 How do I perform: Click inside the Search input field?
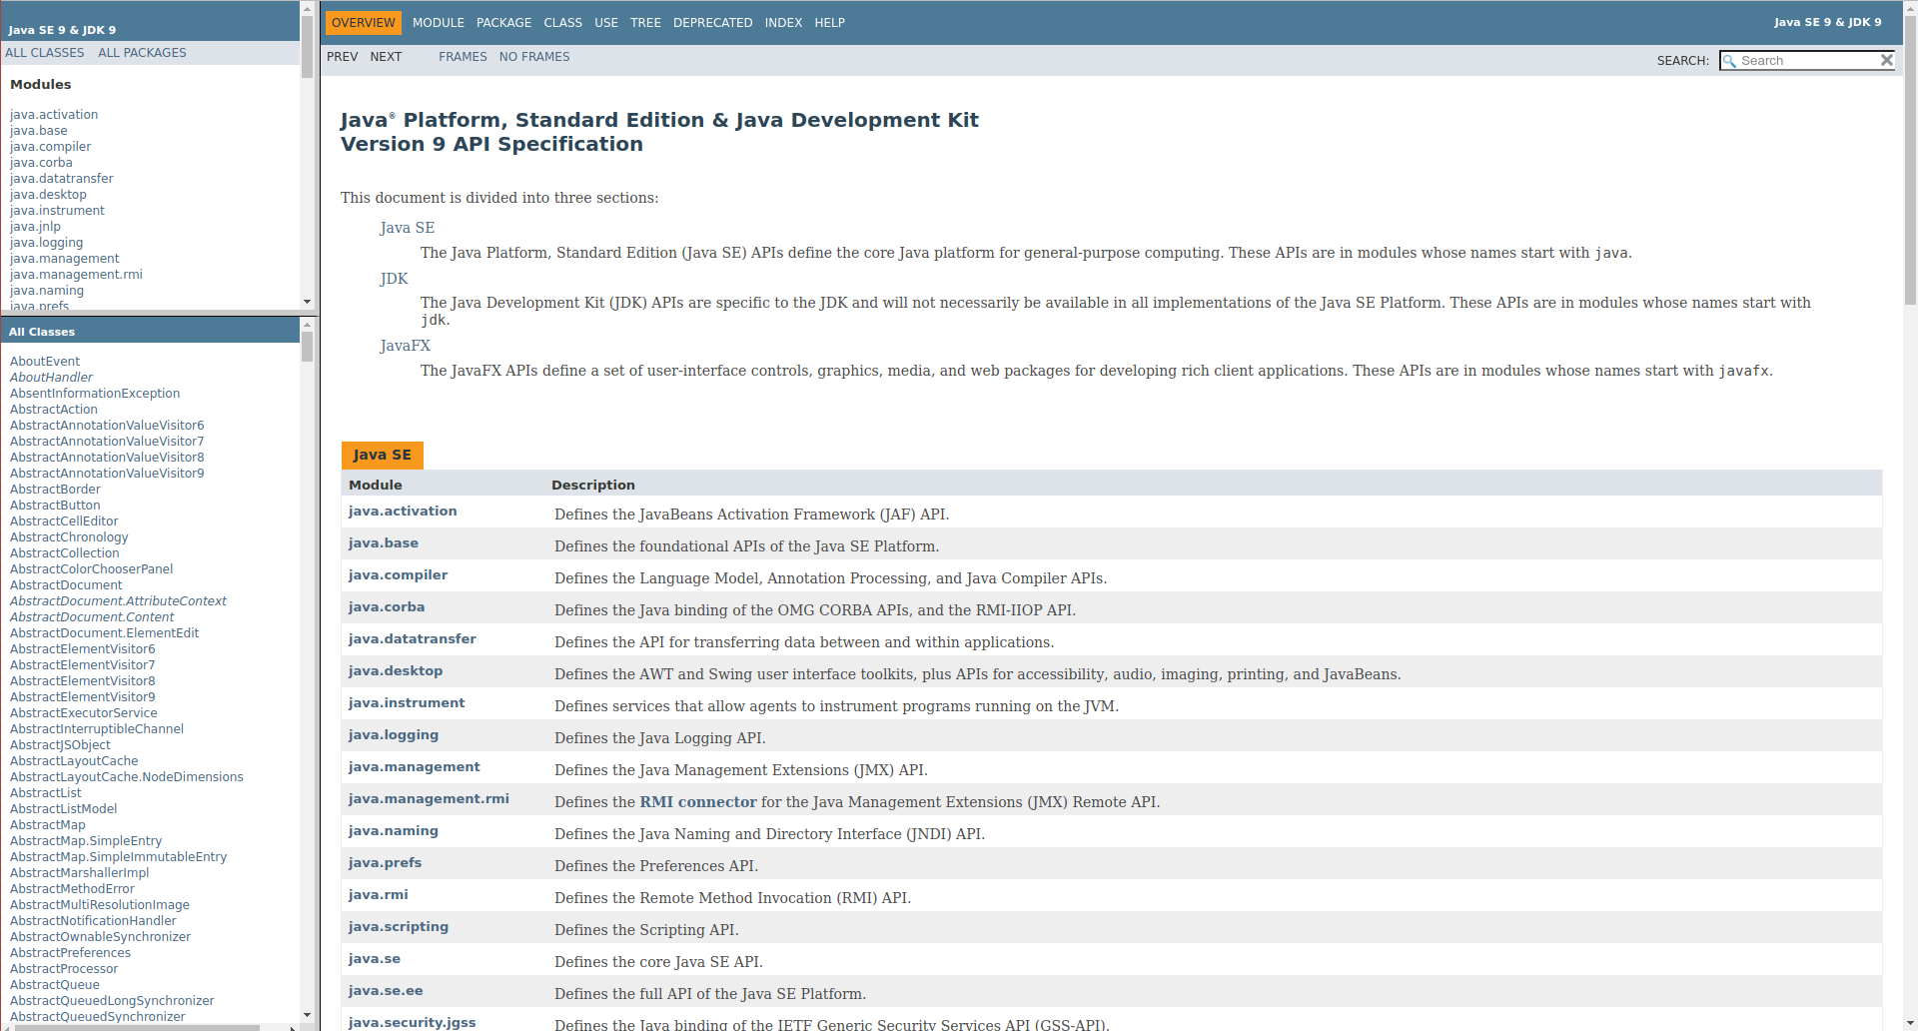(1806, 61)
